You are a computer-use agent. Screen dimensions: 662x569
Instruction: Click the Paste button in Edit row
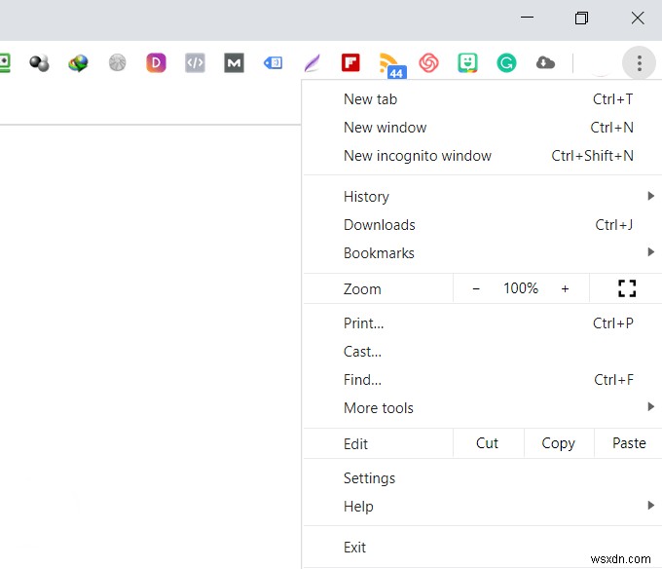click(629, 443)
